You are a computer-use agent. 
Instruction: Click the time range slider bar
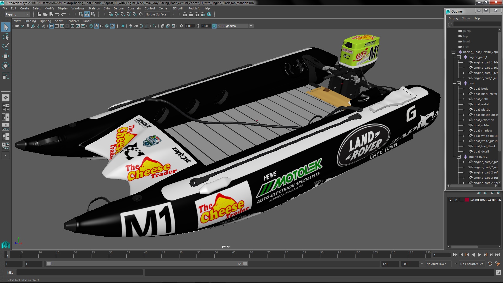tap(147, 264)
